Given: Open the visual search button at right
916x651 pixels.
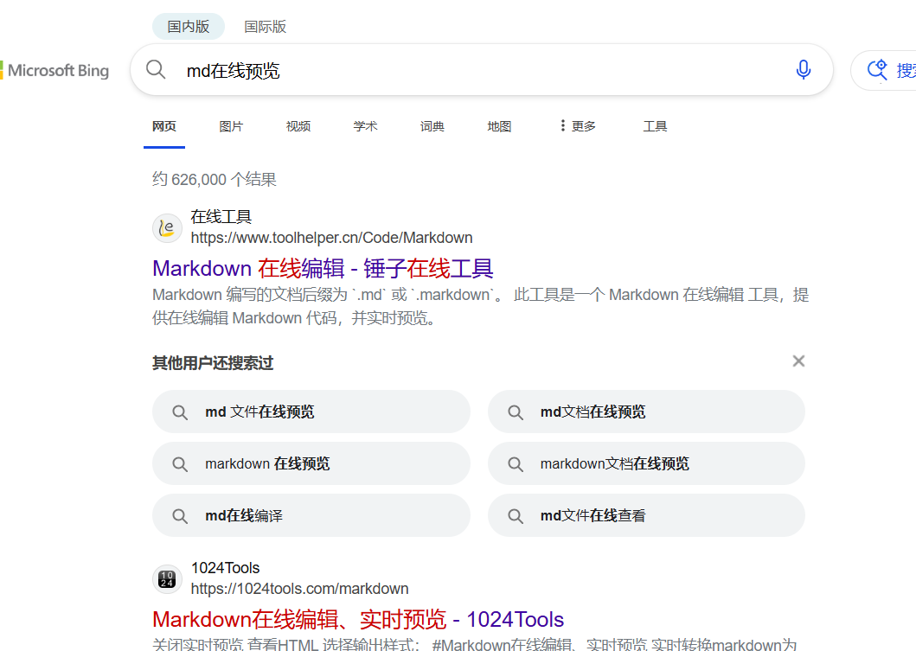Looking at the screenshot, I should (883, 70).
